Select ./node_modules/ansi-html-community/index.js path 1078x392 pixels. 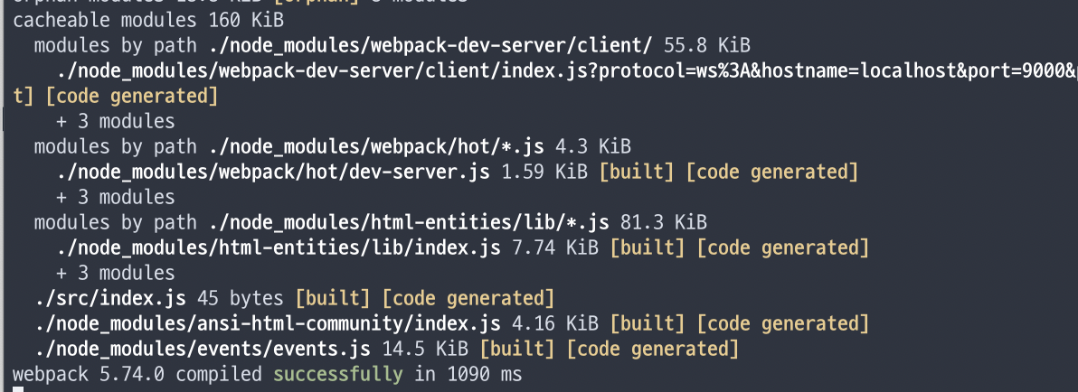tap(268, 323)
